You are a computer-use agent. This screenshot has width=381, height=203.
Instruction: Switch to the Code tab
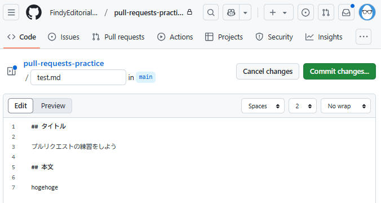[21, 37]
